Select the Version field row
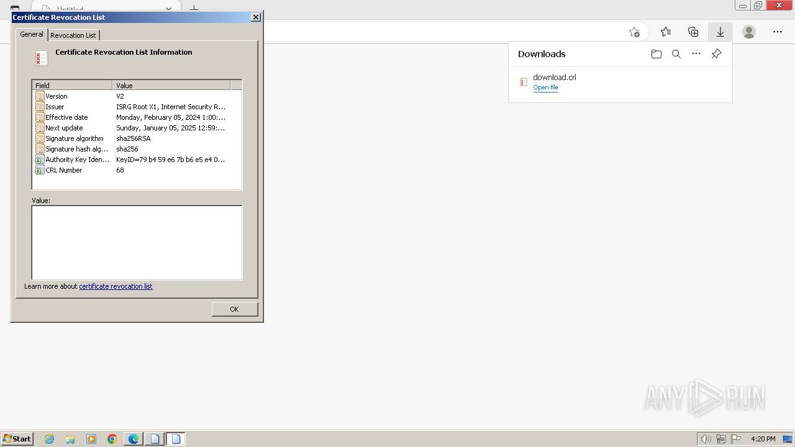The height and width of the screenshot is (447, 795). (x=137, y=96)
